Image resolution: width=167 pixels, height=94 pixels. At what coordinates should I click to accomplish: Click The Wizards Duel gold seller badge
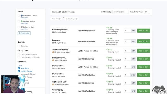[x=53, y=52]
